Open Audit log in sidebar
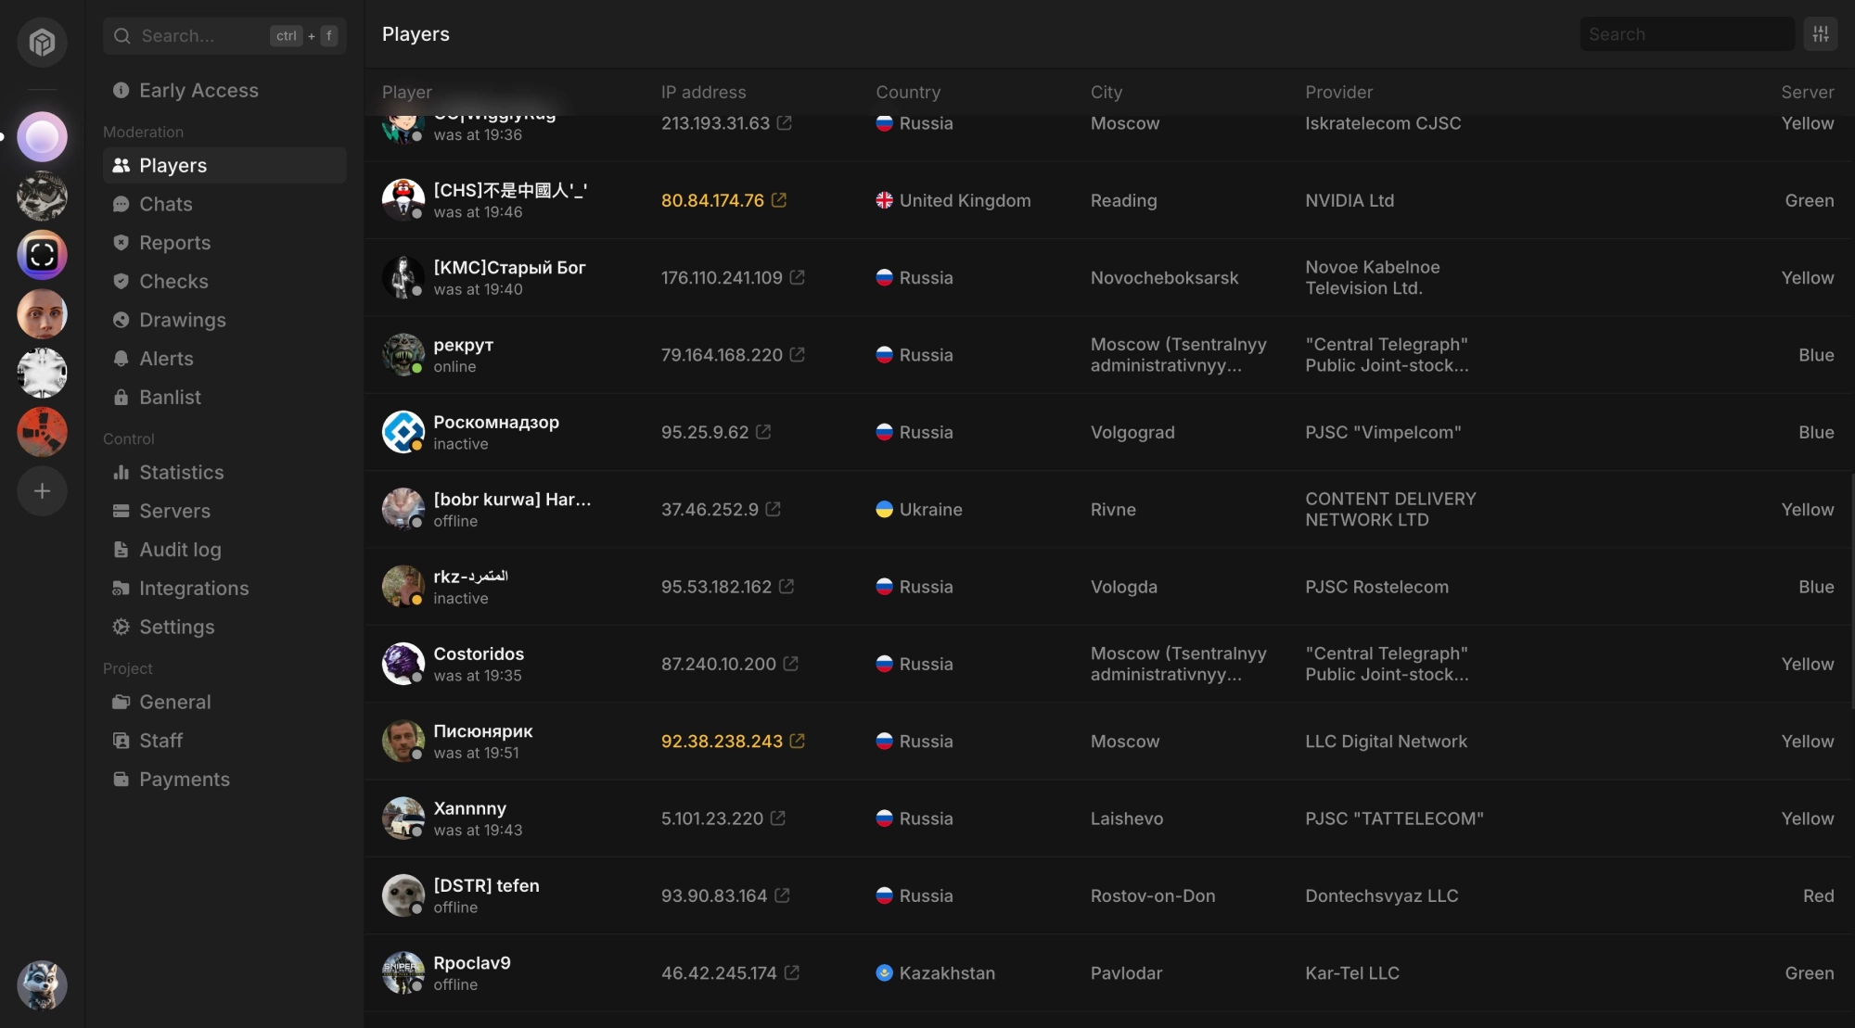Screen dimensions: 1855x1028 click(180, 550)
